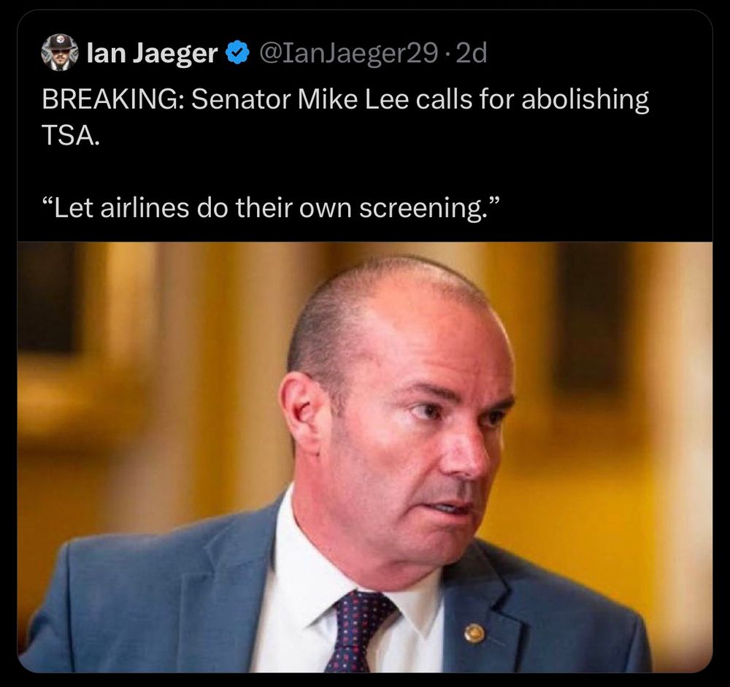Screen dimensions: 730x687
Task: Open the 2d post timestamp
Action: [472, 53]
